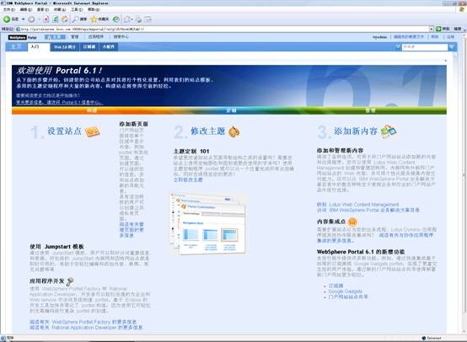Open the 搜索中心 search center item
467x342 pixels.
click(x=121, y=37)
